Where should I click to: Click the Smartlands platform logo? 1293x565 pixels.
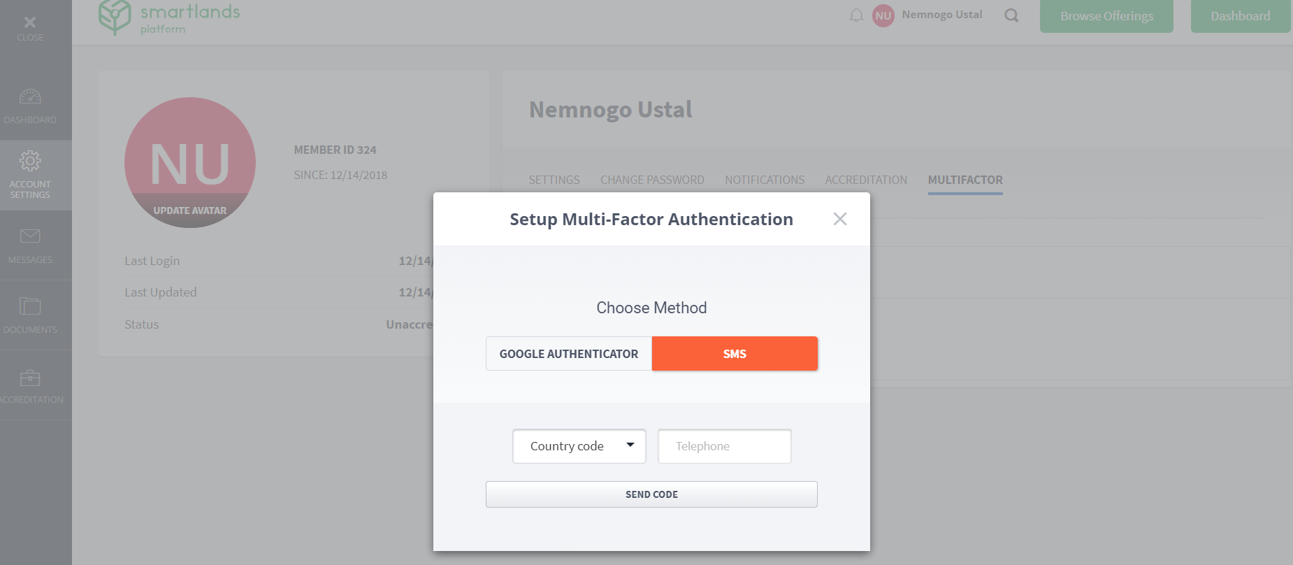pos(169,17)
